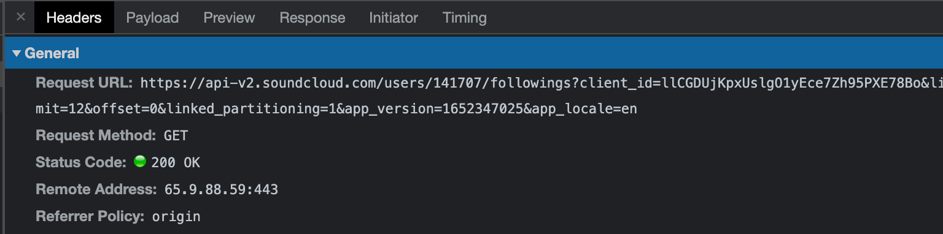Select the Headers tab
The height and width of the screenshot is (234, 943).
pos(74,18)
